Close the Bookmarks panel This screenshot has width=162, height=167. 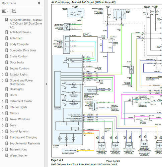39,3
